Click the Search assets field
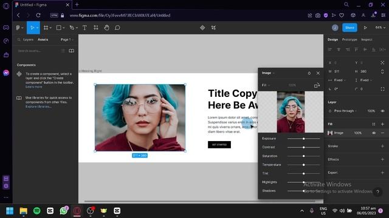The image size is (389, 218). (x=37, y=51)
